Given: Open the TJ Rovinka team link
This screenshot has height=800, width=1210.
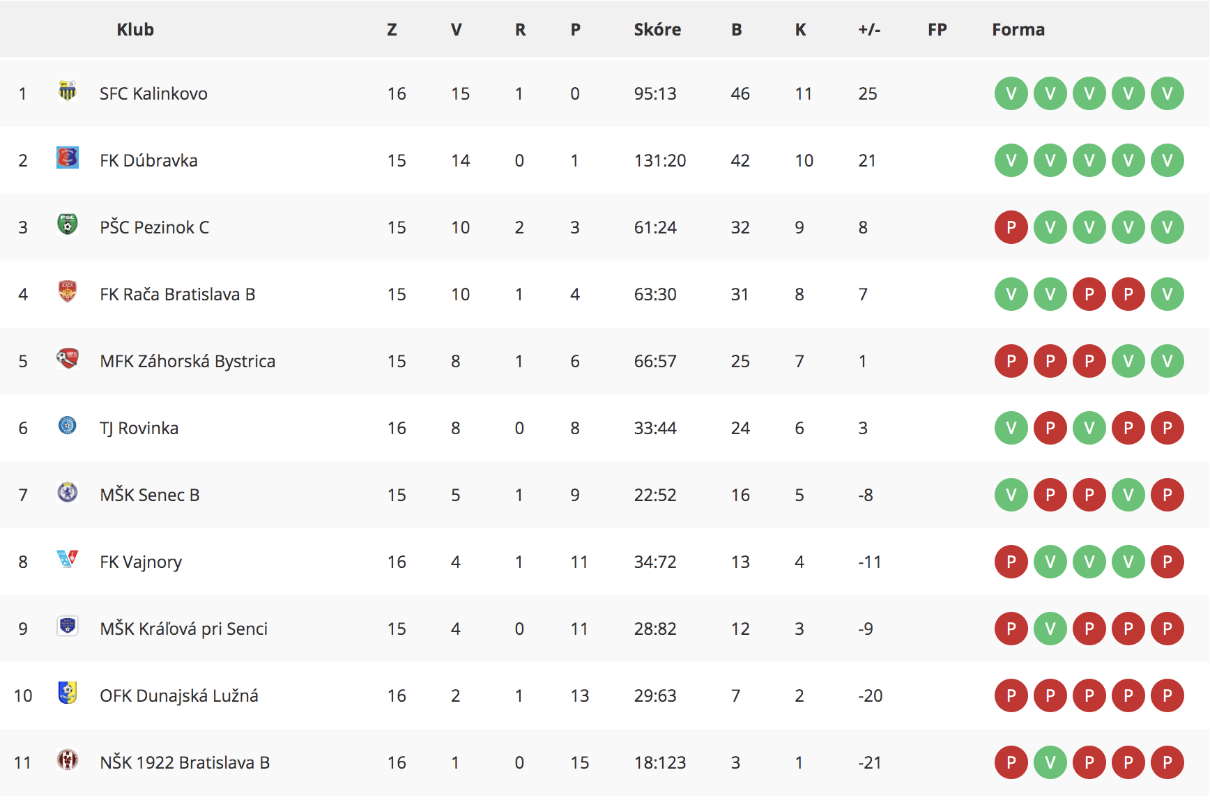Looking at the screenshot, I should [139, 428].
